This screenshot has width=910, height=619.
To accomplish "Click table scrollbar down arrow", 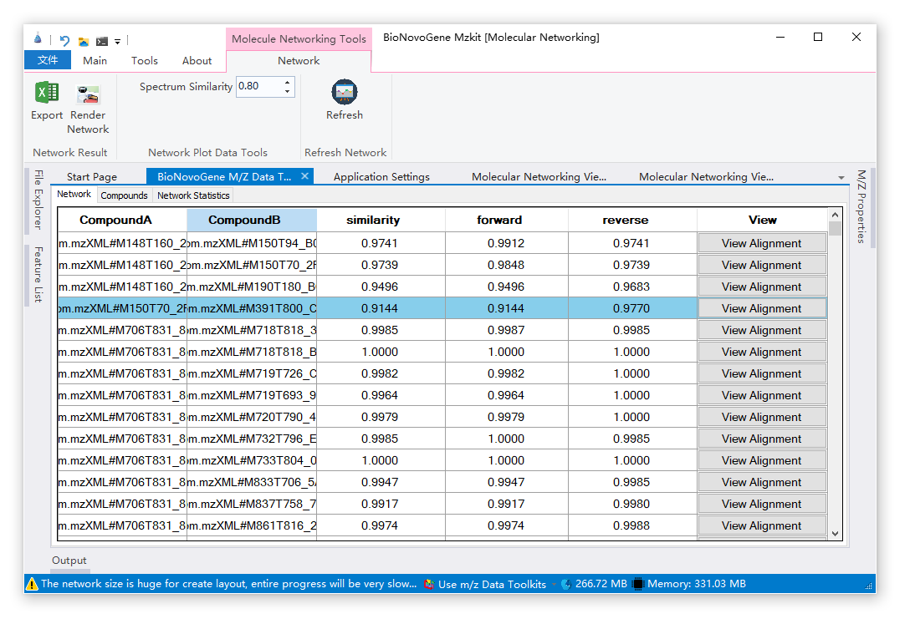I will point(835,534).
